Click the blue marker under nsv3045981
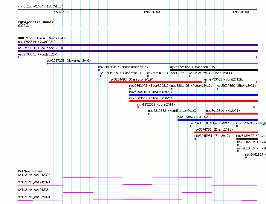The image size is (266, 204). pos(195,139)
